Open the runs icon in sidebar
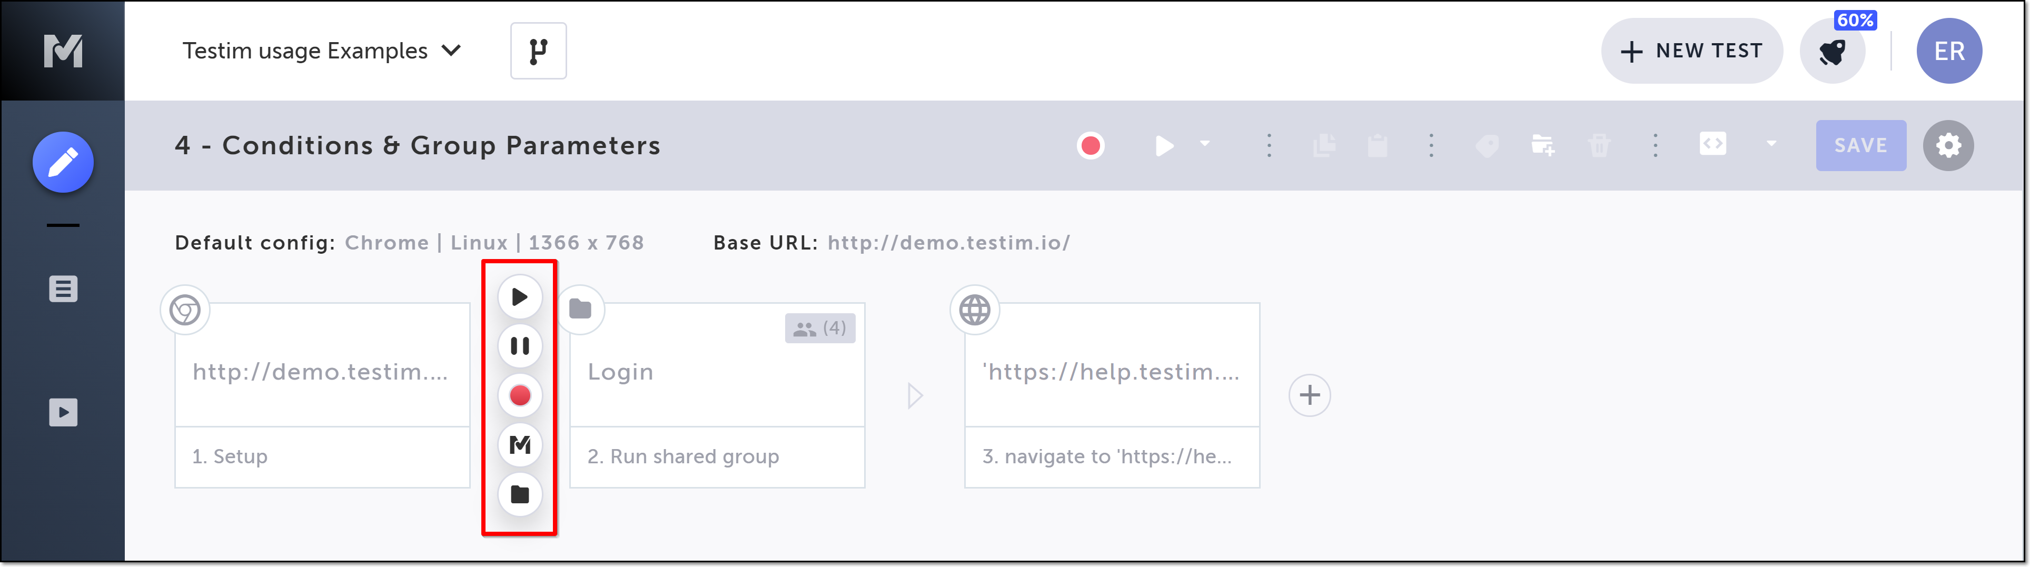This screenshot has width=2030, height=567. click(x=63, y=412)
